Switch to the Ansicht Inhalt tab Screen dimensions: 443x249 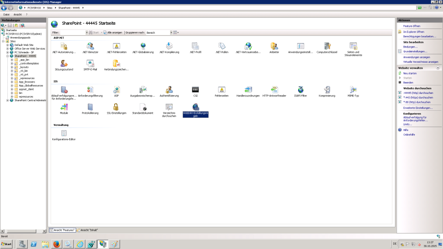[x=87, y=230]
